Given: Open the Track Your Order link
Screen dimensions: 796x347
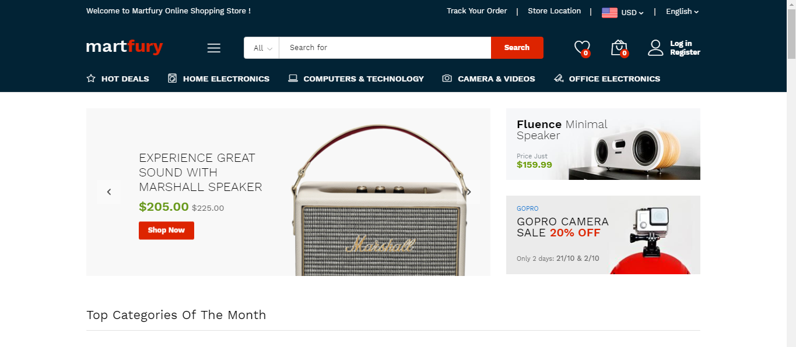Looking at the screenshot, I should [x=476, y=10].
